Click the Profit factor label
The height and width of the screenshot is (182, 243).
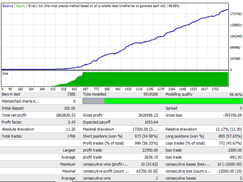point(11,122)
